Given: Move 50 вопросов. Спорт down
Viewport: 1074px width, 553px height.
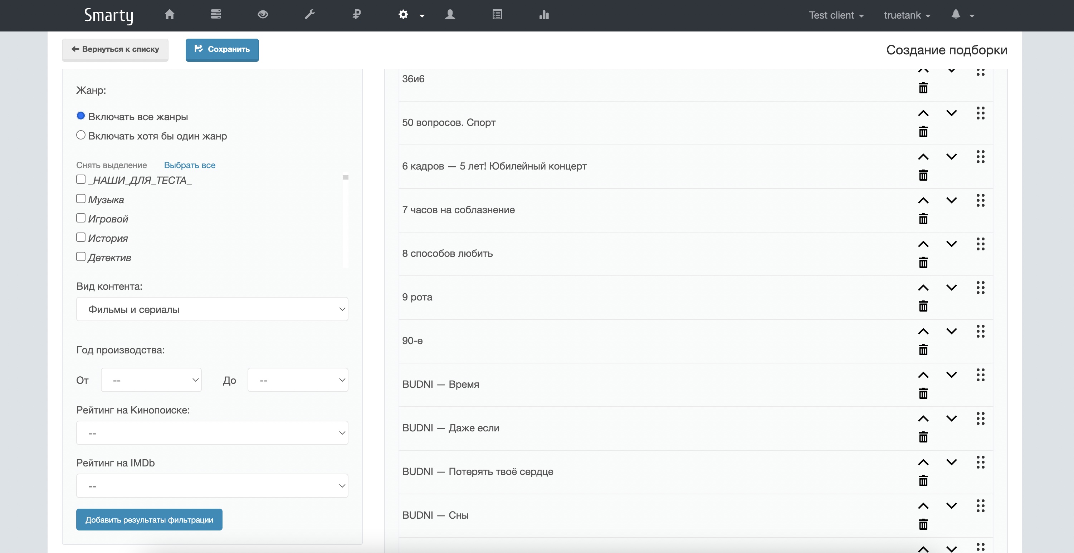Looking at the screenshot, I should (951, 113).
